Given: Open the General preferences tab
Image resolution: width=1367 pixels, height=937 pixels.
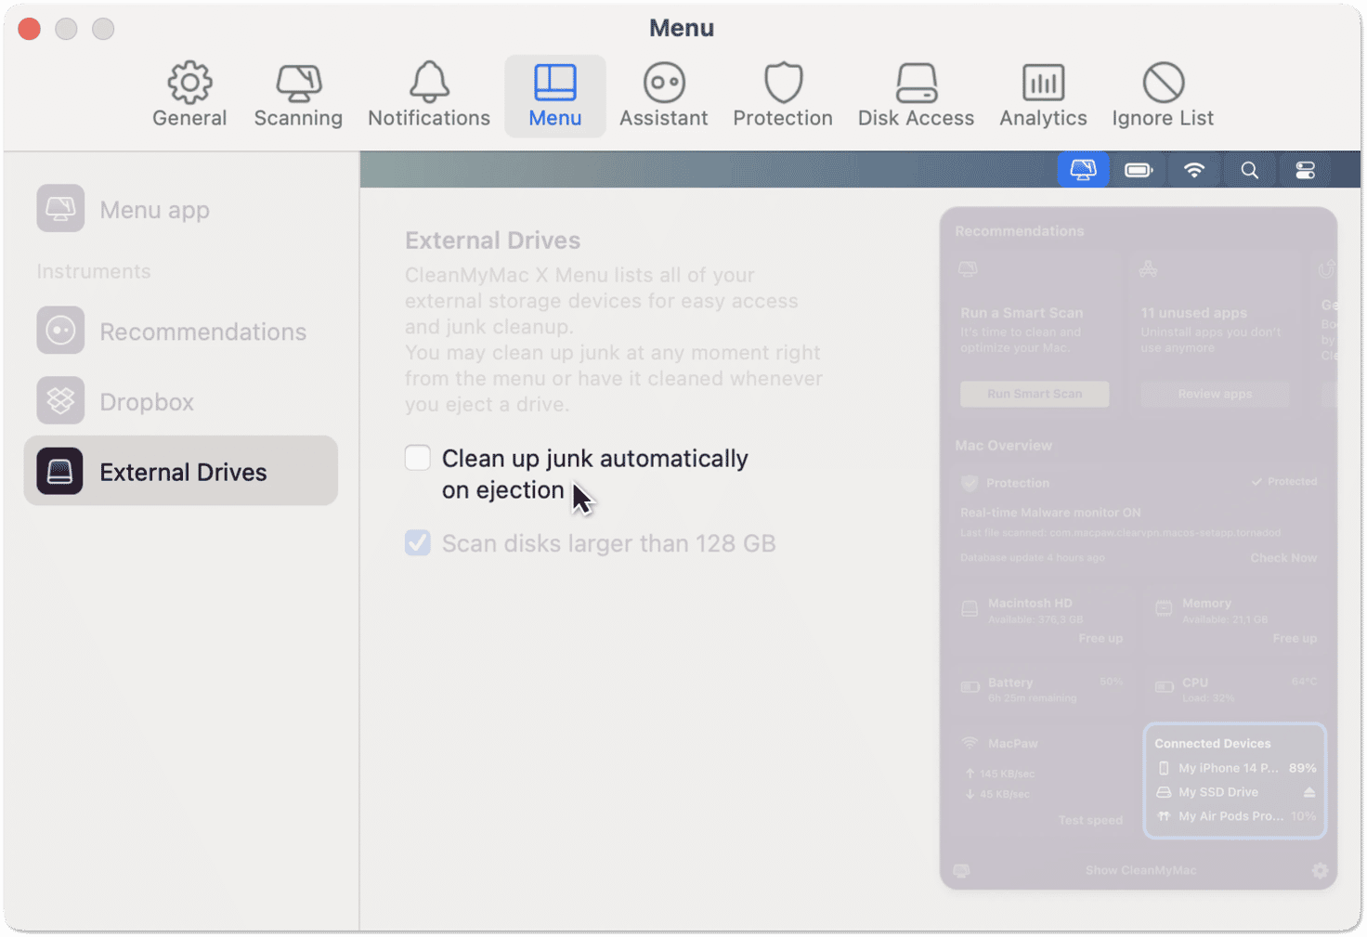Looking at the screenshot, I should tap(189, 96).
